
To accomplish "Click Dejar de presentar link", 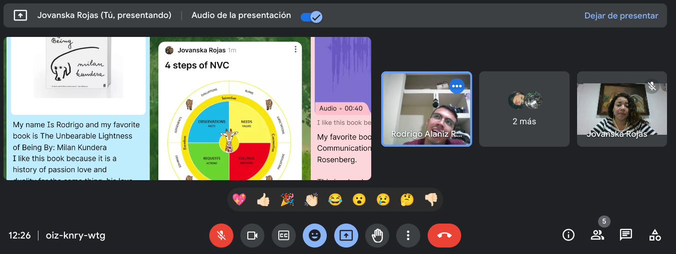I will 621,15.
